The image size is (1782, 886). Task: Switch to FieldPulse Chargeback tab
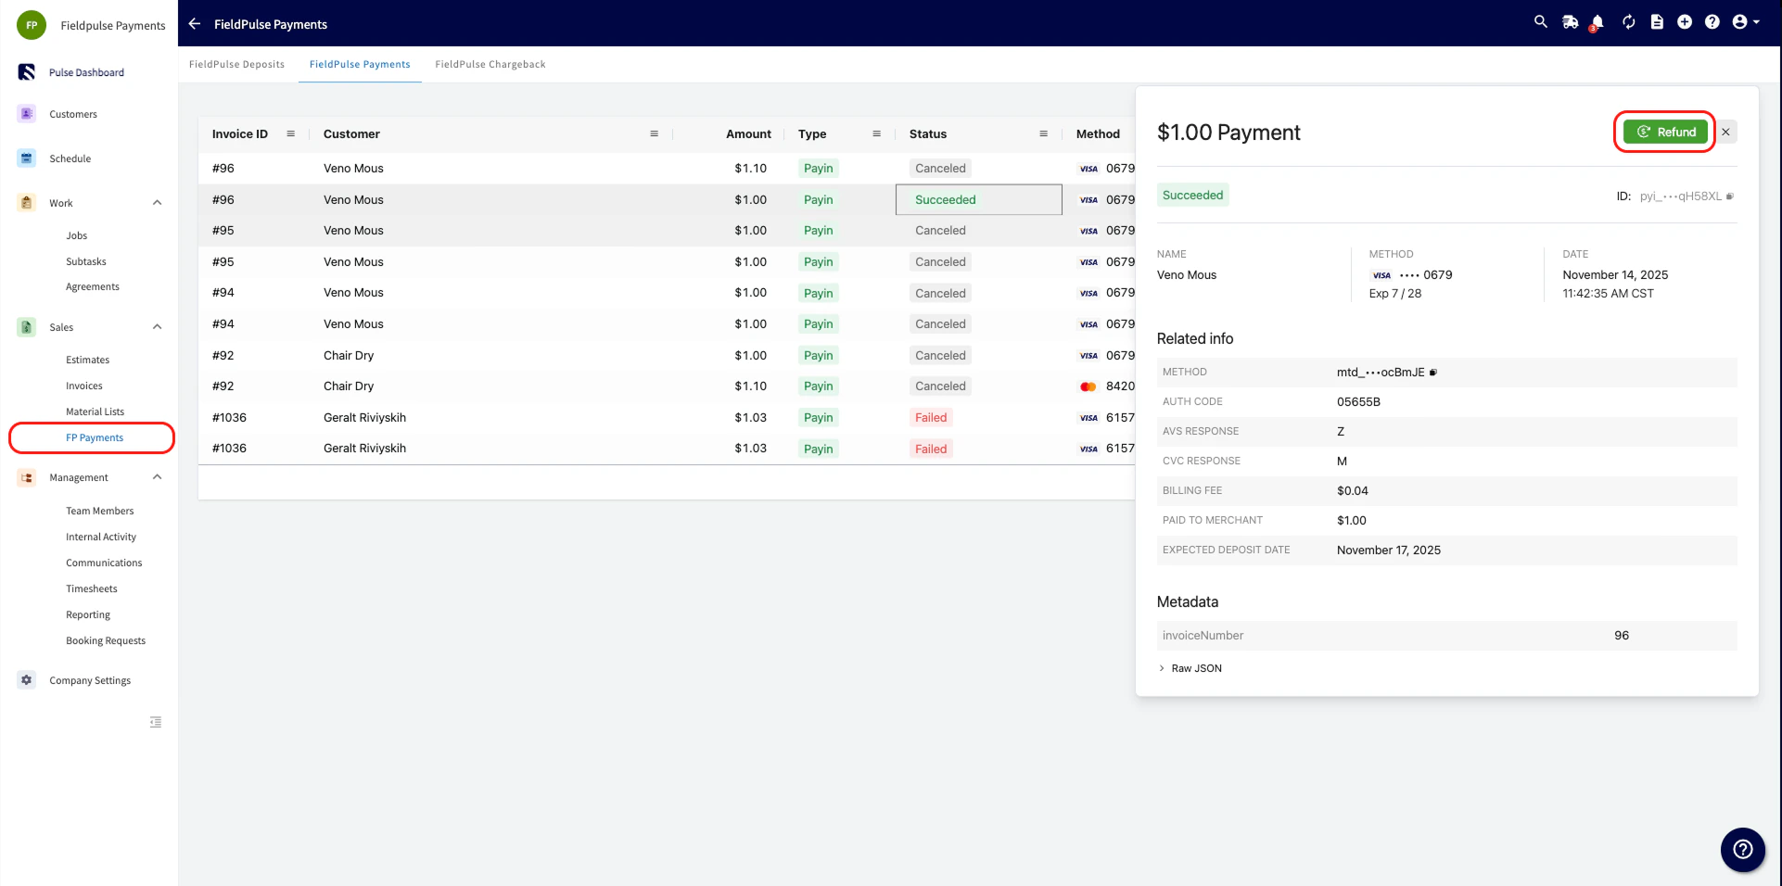[490, 64]
